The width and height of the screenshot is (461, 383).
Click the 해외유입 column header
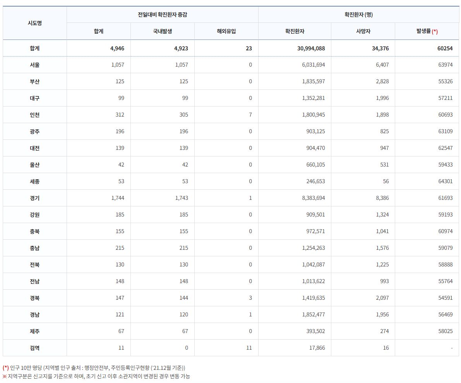pos(226,31)
